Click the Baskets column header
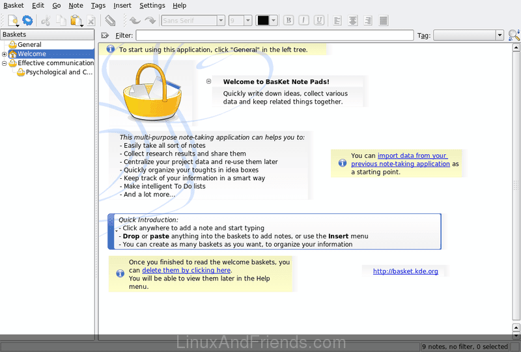This screenshot has width=521, height=352. 48,34
